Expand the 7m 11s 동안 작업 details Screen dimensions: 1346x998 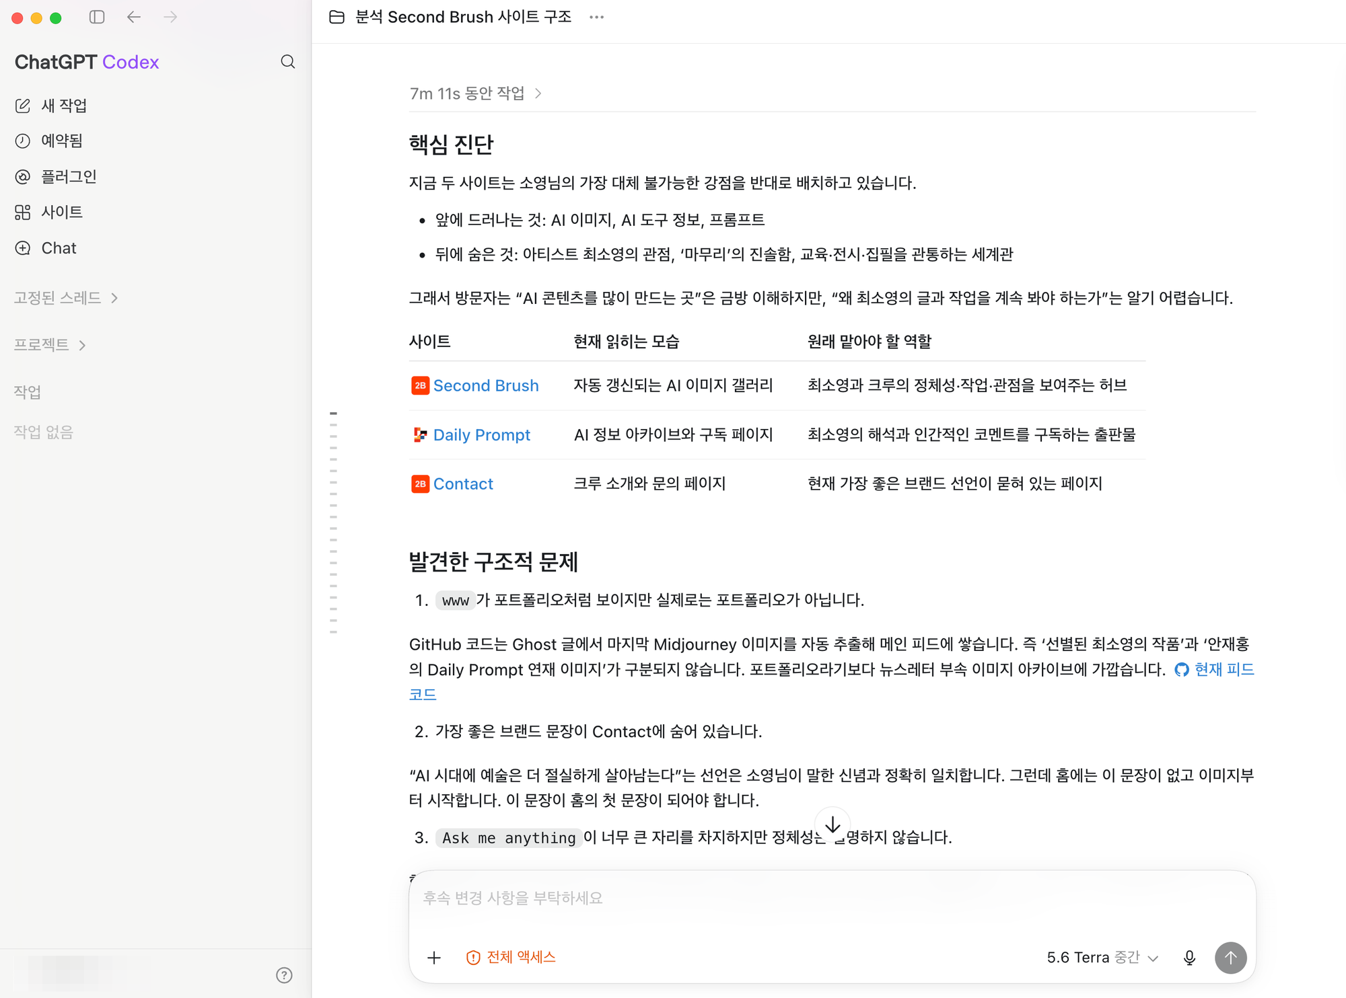coord(476,93)
